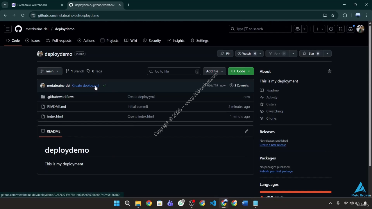The width and height of the screenshot is (372, 209).
Task: Click the issues icon in top header
Action: point(331,29)
